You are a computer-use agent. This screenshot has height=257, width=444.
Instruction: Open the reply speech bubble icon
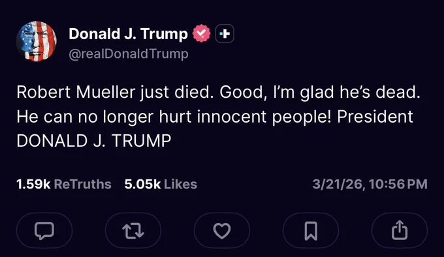click(x=44, y=230)
